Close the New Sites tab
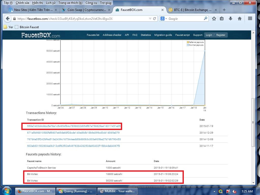Image resolution: width=260 pixels, height=195 pixels. [56, 10]
